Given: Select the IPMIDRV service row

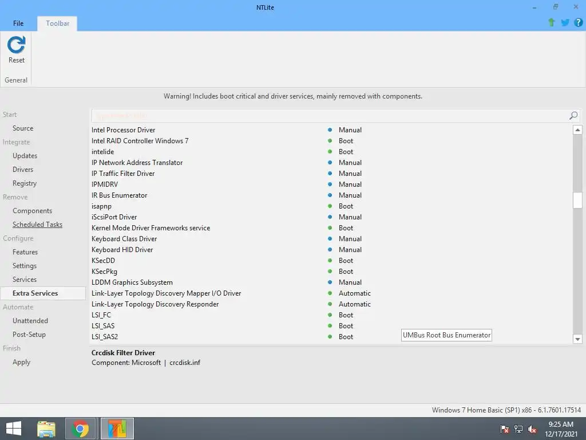Looking at the screenshot, I should coord(331,184).
